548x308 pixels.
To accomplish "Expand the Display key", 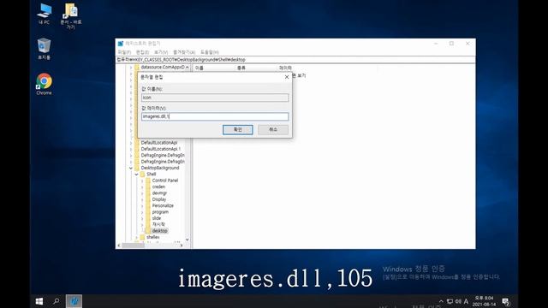I will tap(142, 199).
